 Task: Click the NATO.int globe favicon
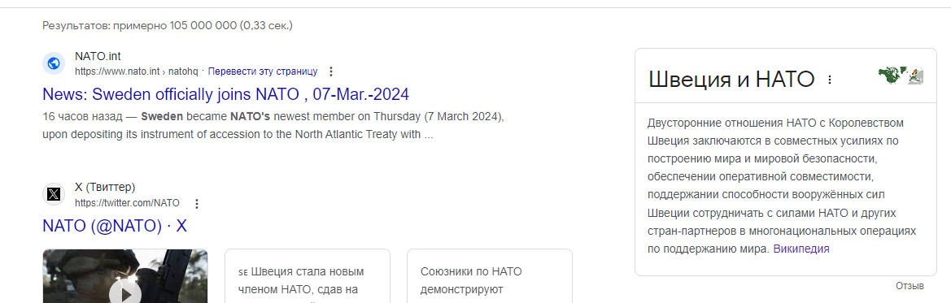[x=54, y=63]
